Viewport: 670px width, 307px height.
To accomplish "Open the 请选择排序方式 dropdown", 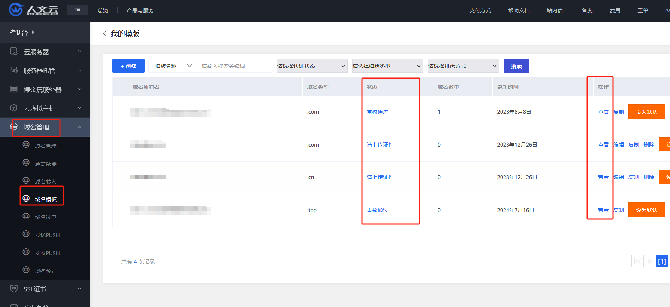I will click(x=463, y=66).
